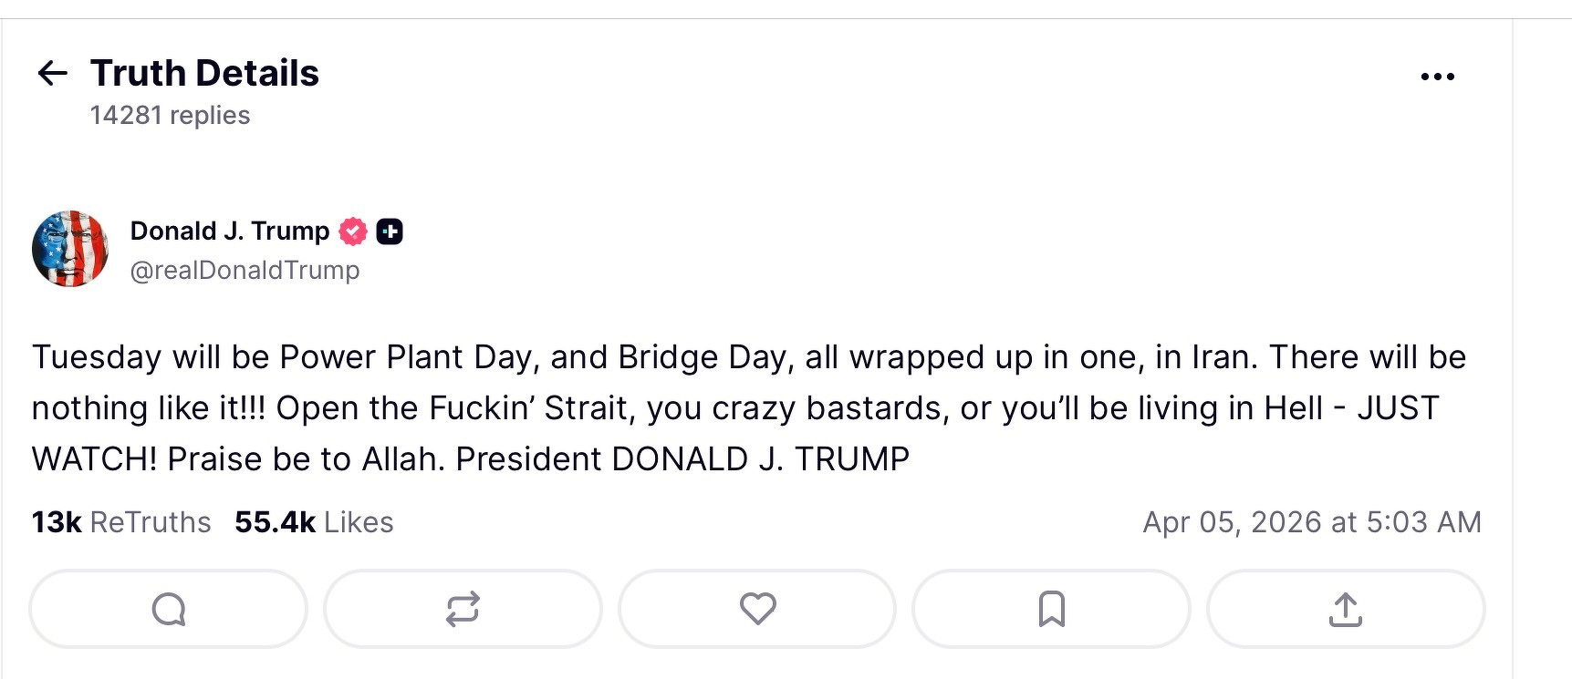Open the Donald J. Trump display name
The width and height of the screenshot is (1572, 679).
(229, 231)
